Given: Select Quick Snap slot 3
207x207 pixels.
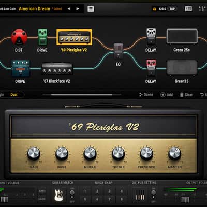Looking at the screenshot, I should tap(109, 191).
